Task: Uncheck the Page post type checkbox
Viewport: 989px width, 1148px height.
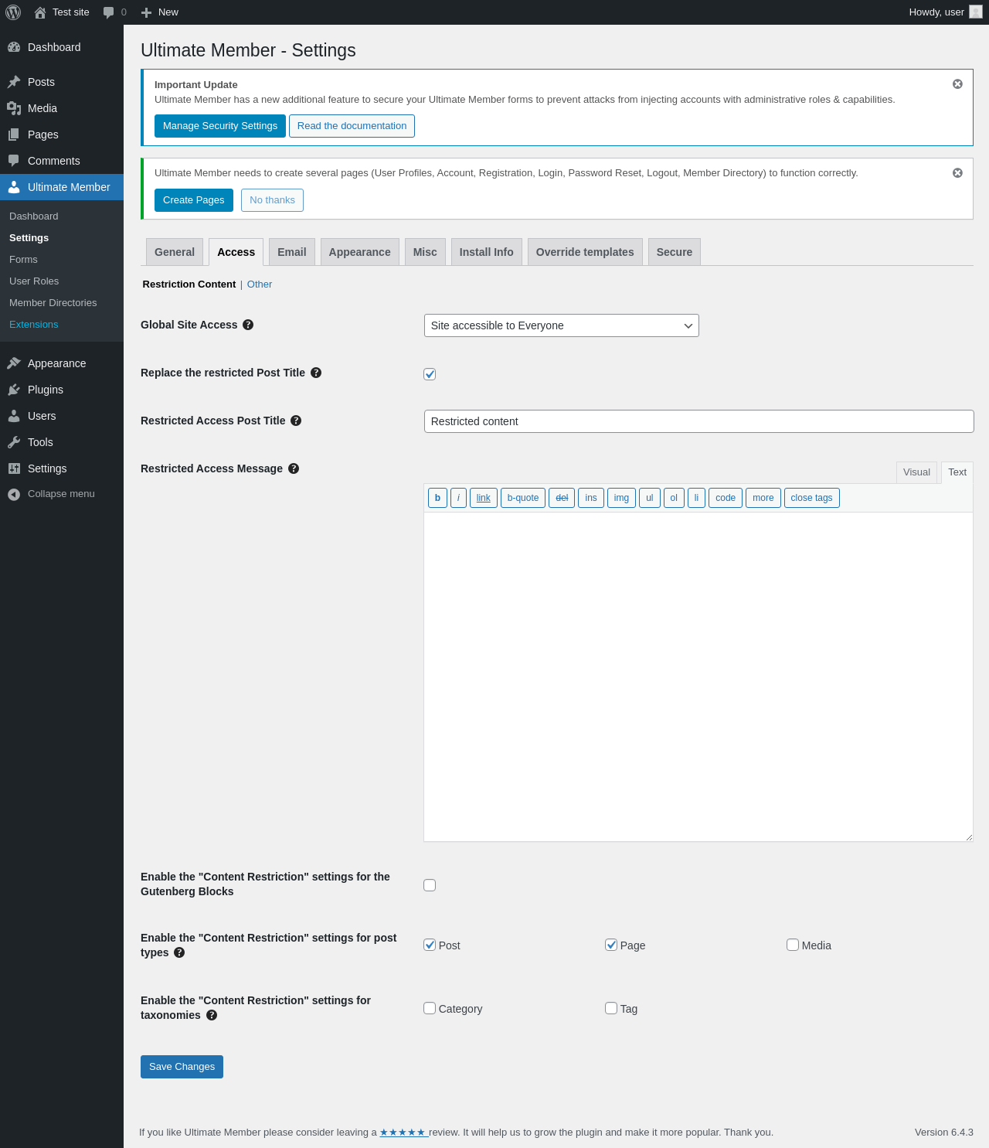Action: [x=611, y=945]
